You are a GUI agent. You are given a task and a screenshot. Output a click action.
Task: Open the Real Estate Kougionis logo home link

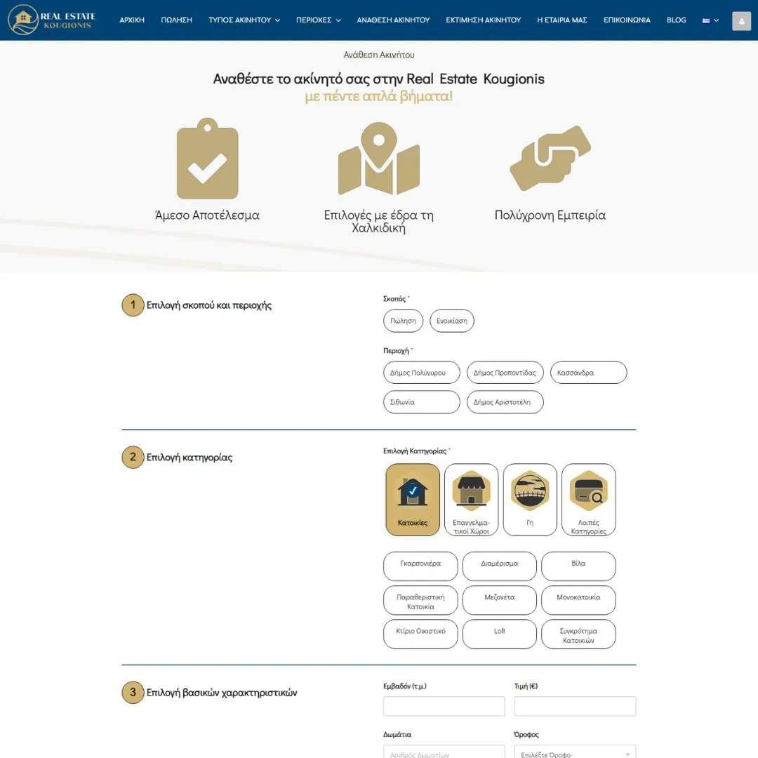(x=52, y=20)
